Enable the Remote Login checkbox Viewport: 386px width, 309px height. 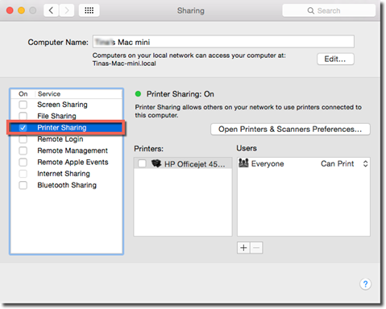[23, 139]
